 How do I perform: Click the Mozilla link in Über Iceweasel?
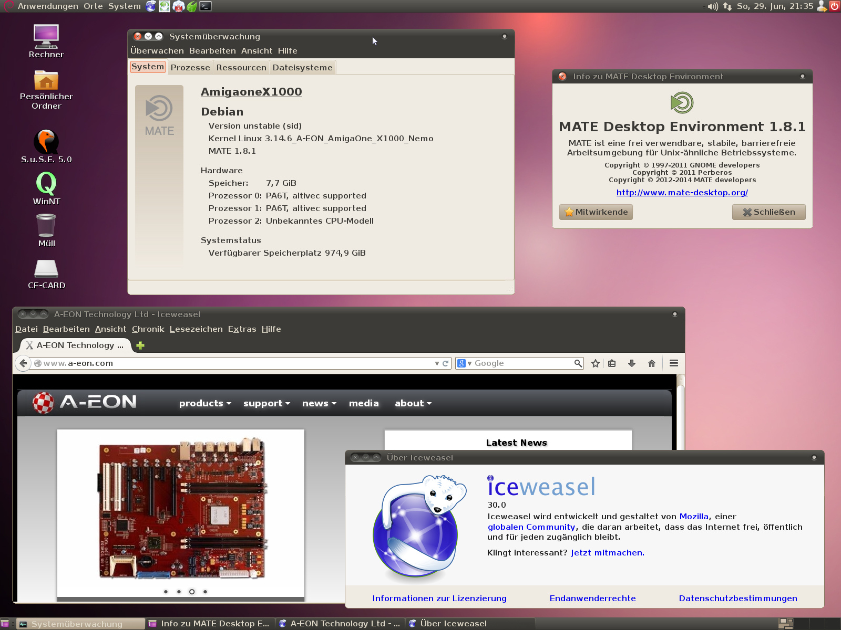point(694,517)
